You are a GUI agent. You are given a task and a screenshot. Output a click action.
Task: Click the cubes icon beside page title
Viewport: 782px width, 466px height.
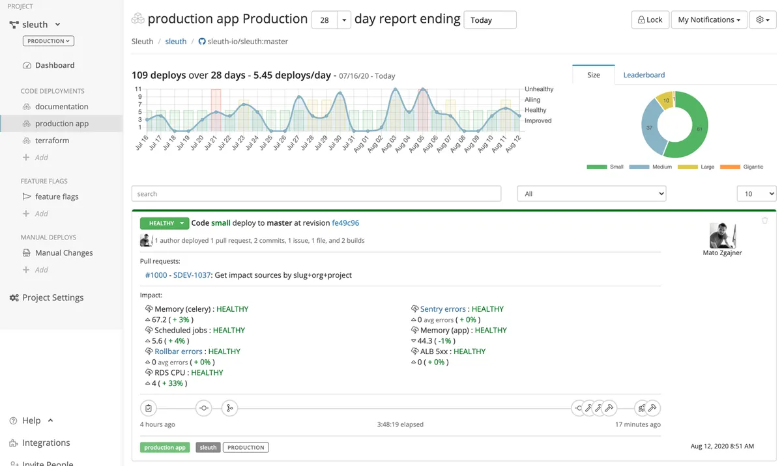coord(138,19)
